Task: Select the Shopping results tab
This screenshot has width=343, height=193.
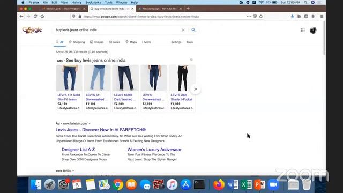Action: tap(77, 42)
